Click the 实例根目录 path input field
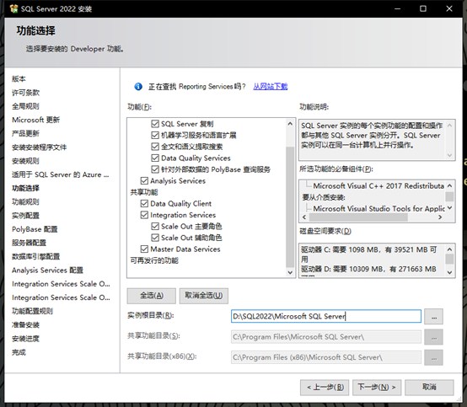467x407 pixels. tap(326, 316)
